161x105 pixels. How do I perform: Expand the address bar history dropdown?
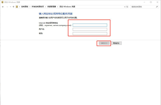point(125,7)
